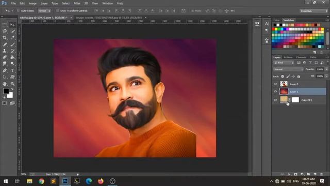Image resolution: width=330 pixels, height=186 pixels.
Task: Toggle layer filtering on/off switch
Action: [x=327, y=63]
